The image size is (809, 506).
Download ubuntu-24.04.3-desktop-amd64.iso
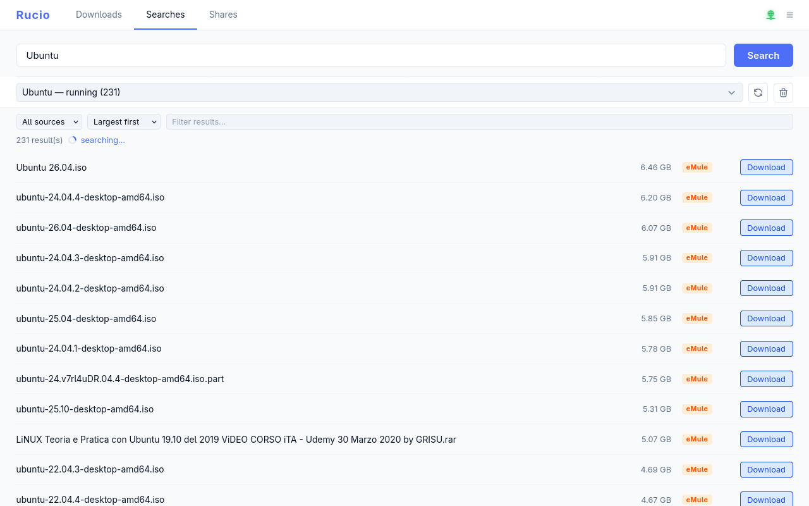point(766,258)
